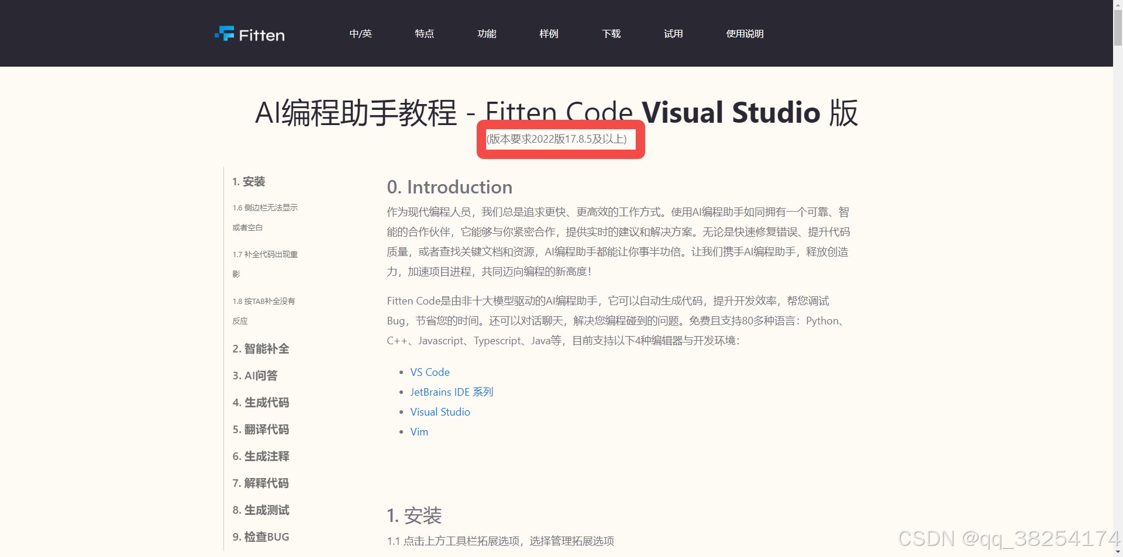Viewport: 1123px width, 557px height.
Task: Open the 下载 navigation item
Action: tap(611, 33)
